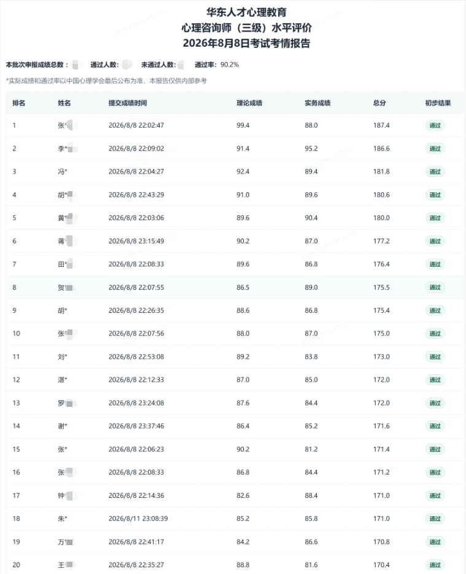Select practice score 95.2
The width and height of the screenshot is (466, 574).
click(x=311, y=149)
